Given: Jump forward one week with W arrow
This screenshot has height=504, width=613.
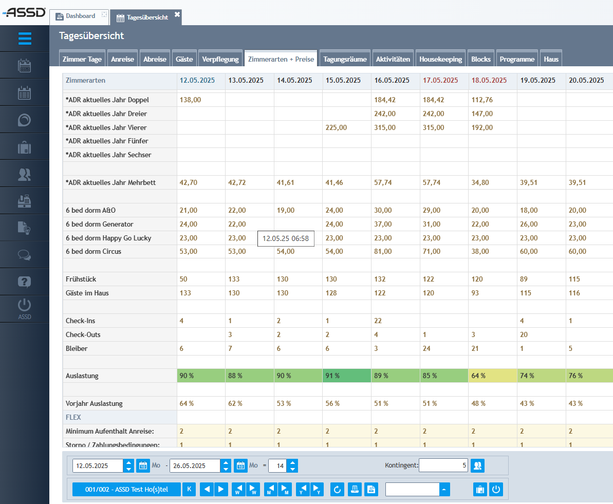Looking at the screenshot, I should tap(253, 489).
